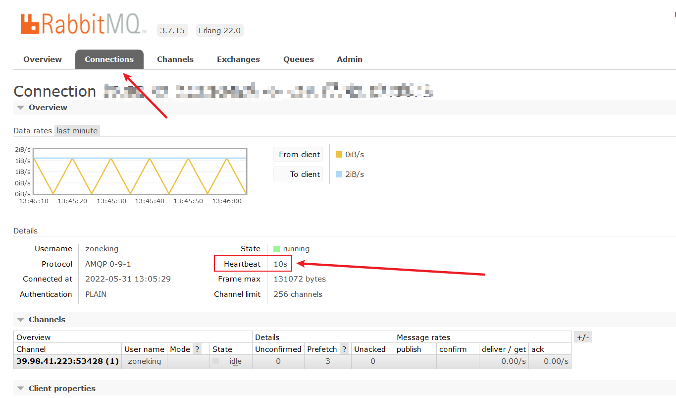Click the Erlang 22.0 badge

(219, 30)
